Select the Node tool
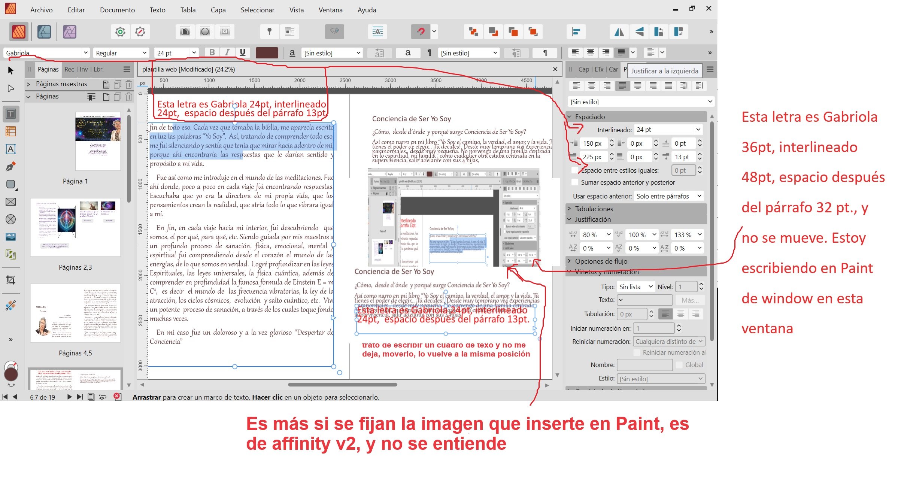This screenshot has width=898, height=479. 10,88
